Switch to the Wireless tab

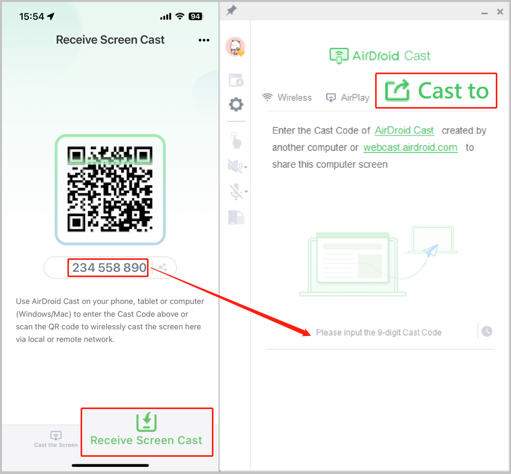[x=287, y=97]
